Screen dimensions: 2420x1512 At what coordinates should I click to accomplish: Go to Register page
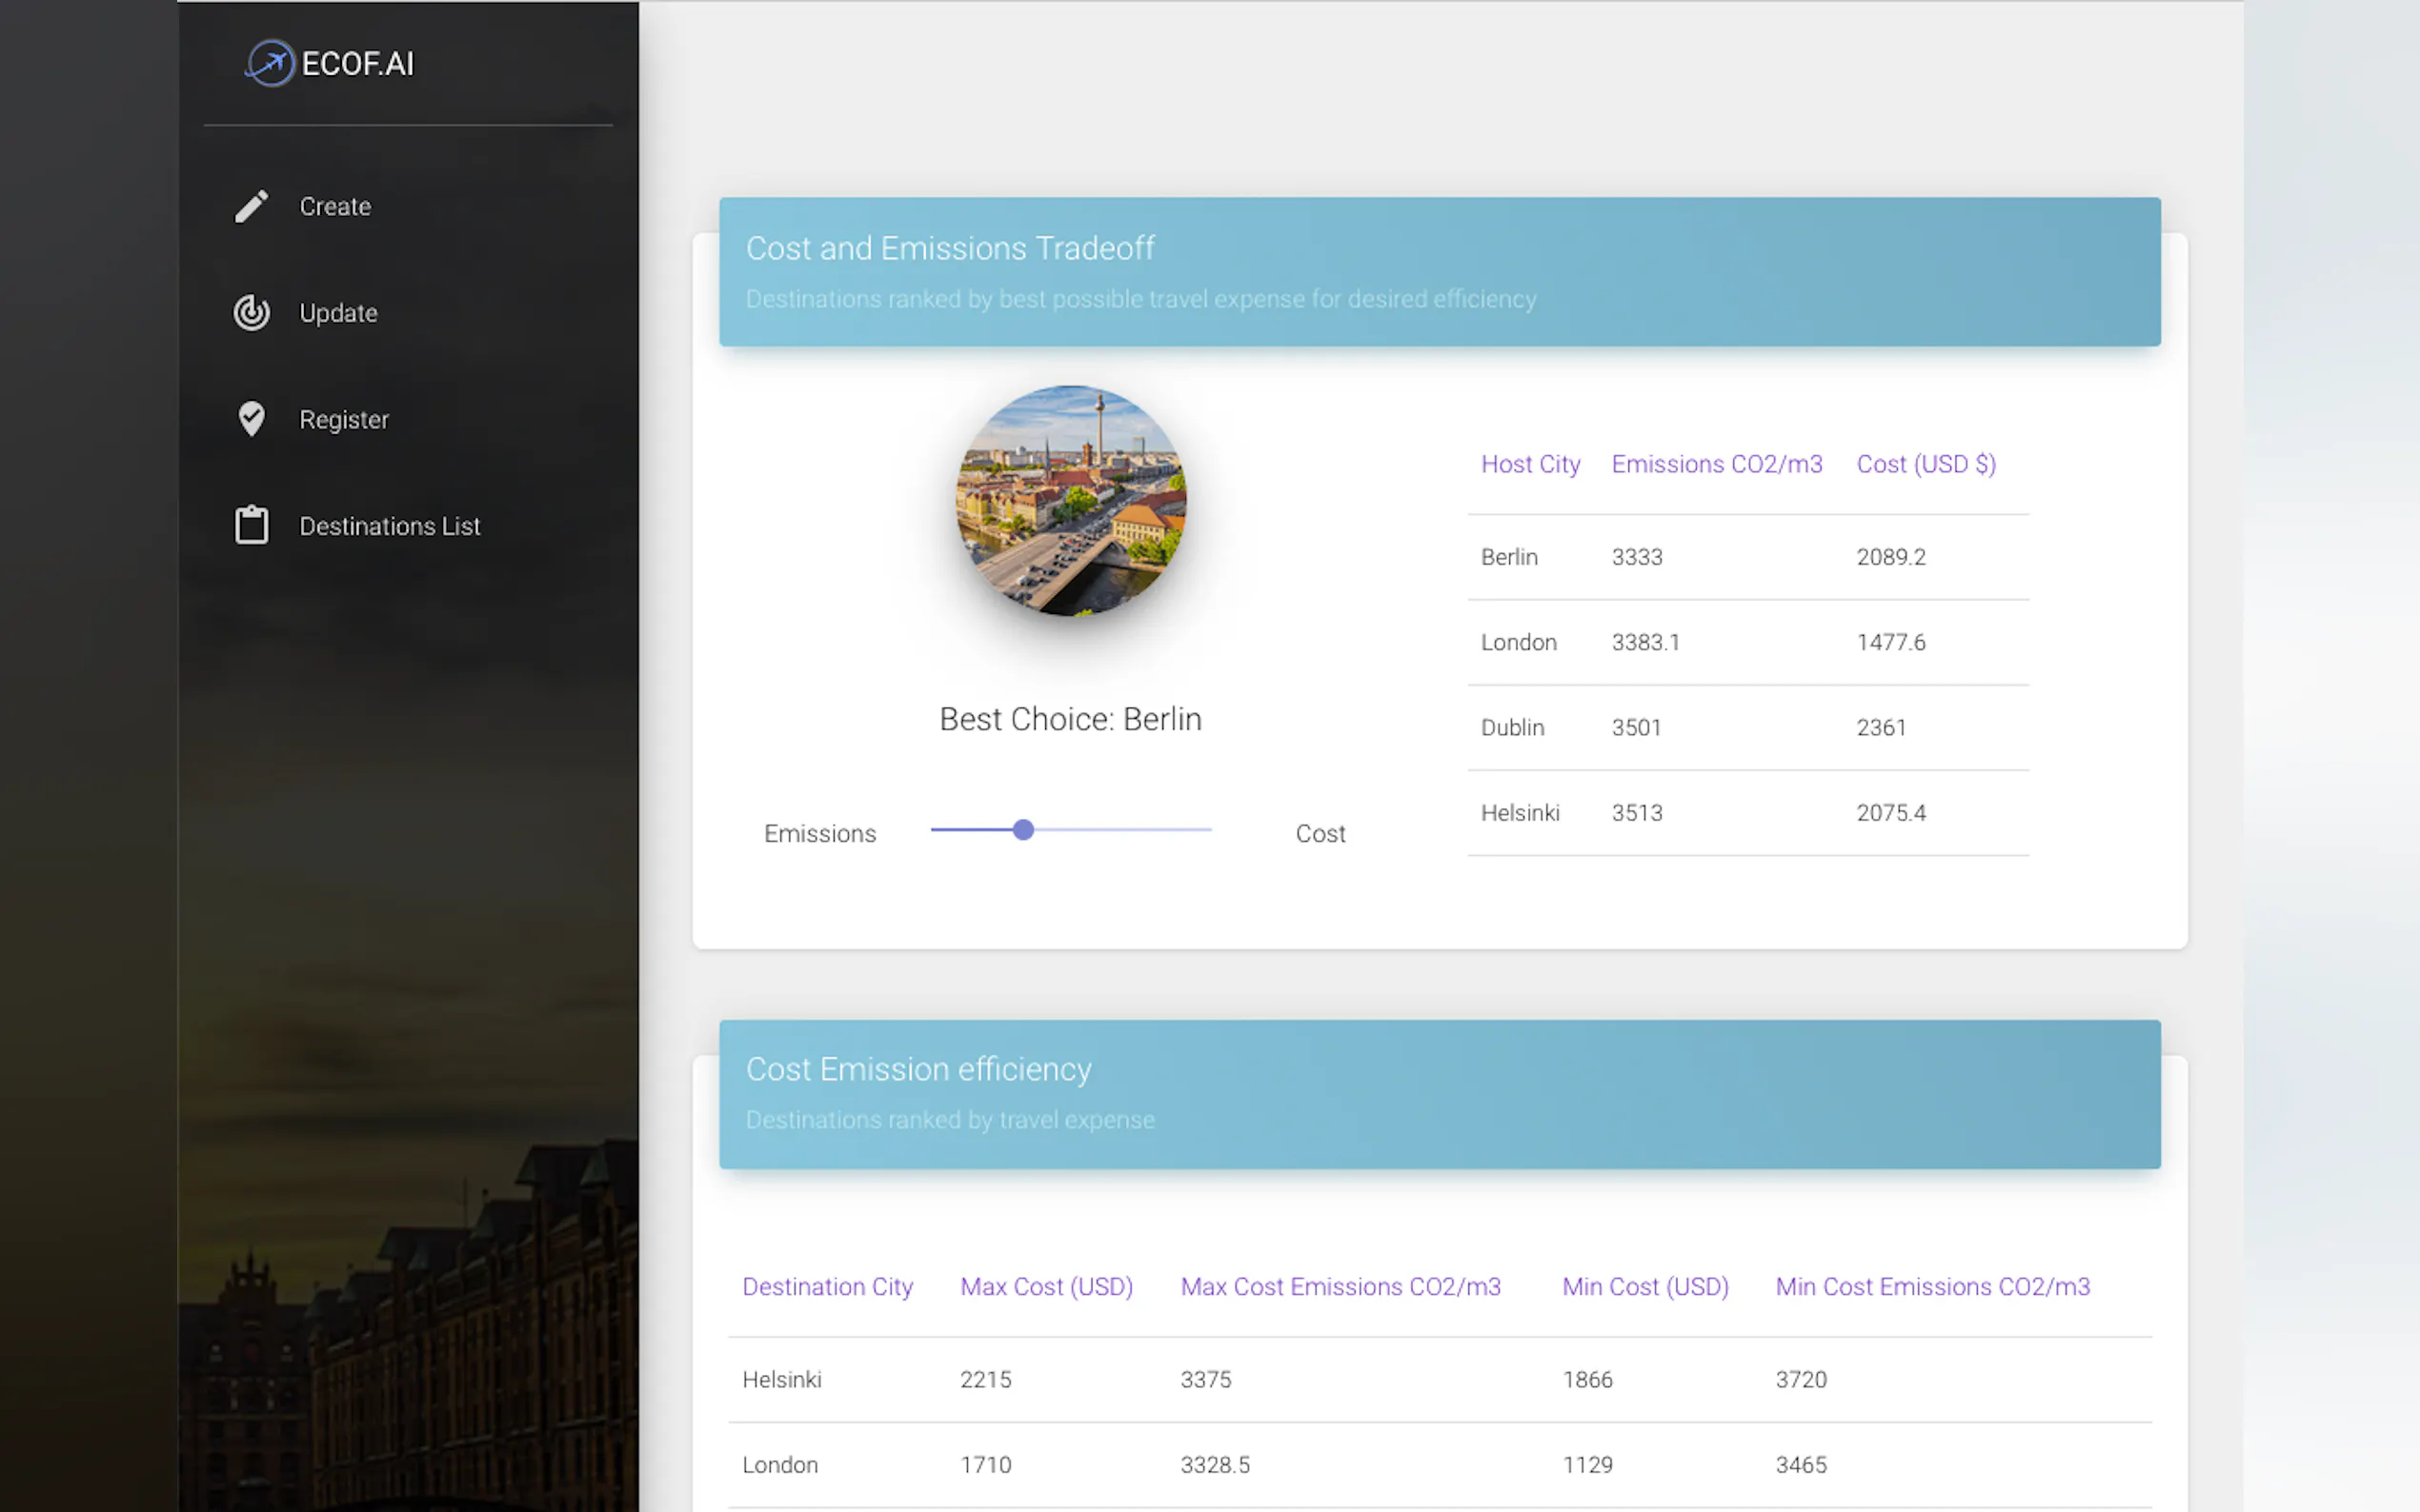pos(343,419)
